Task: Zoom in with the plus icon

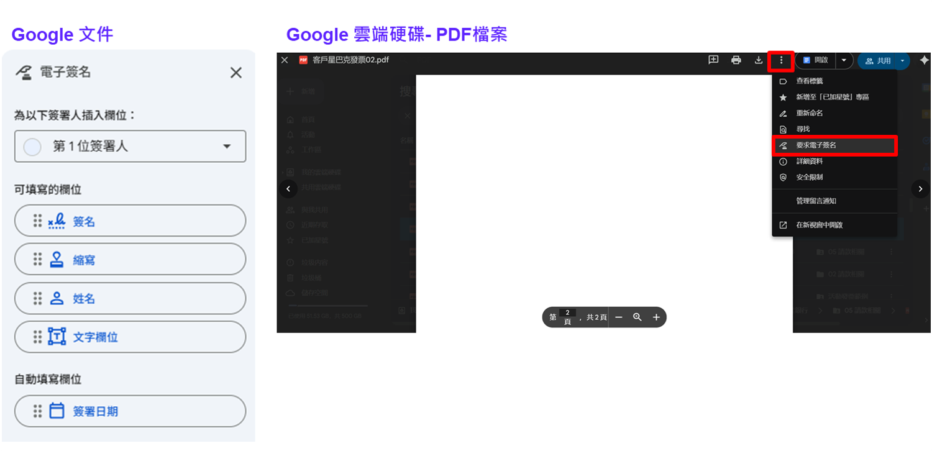Action: (656, 317)
